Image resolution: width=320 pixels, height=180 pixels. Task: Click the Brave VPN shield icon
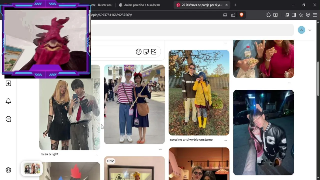point(308,15)
